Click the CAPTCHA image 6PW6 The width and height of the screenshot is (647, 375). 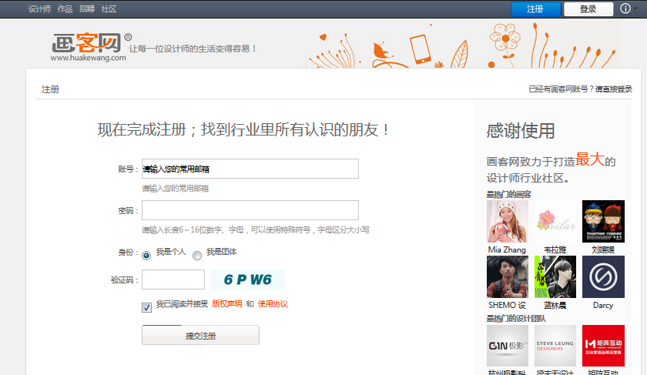247,280
